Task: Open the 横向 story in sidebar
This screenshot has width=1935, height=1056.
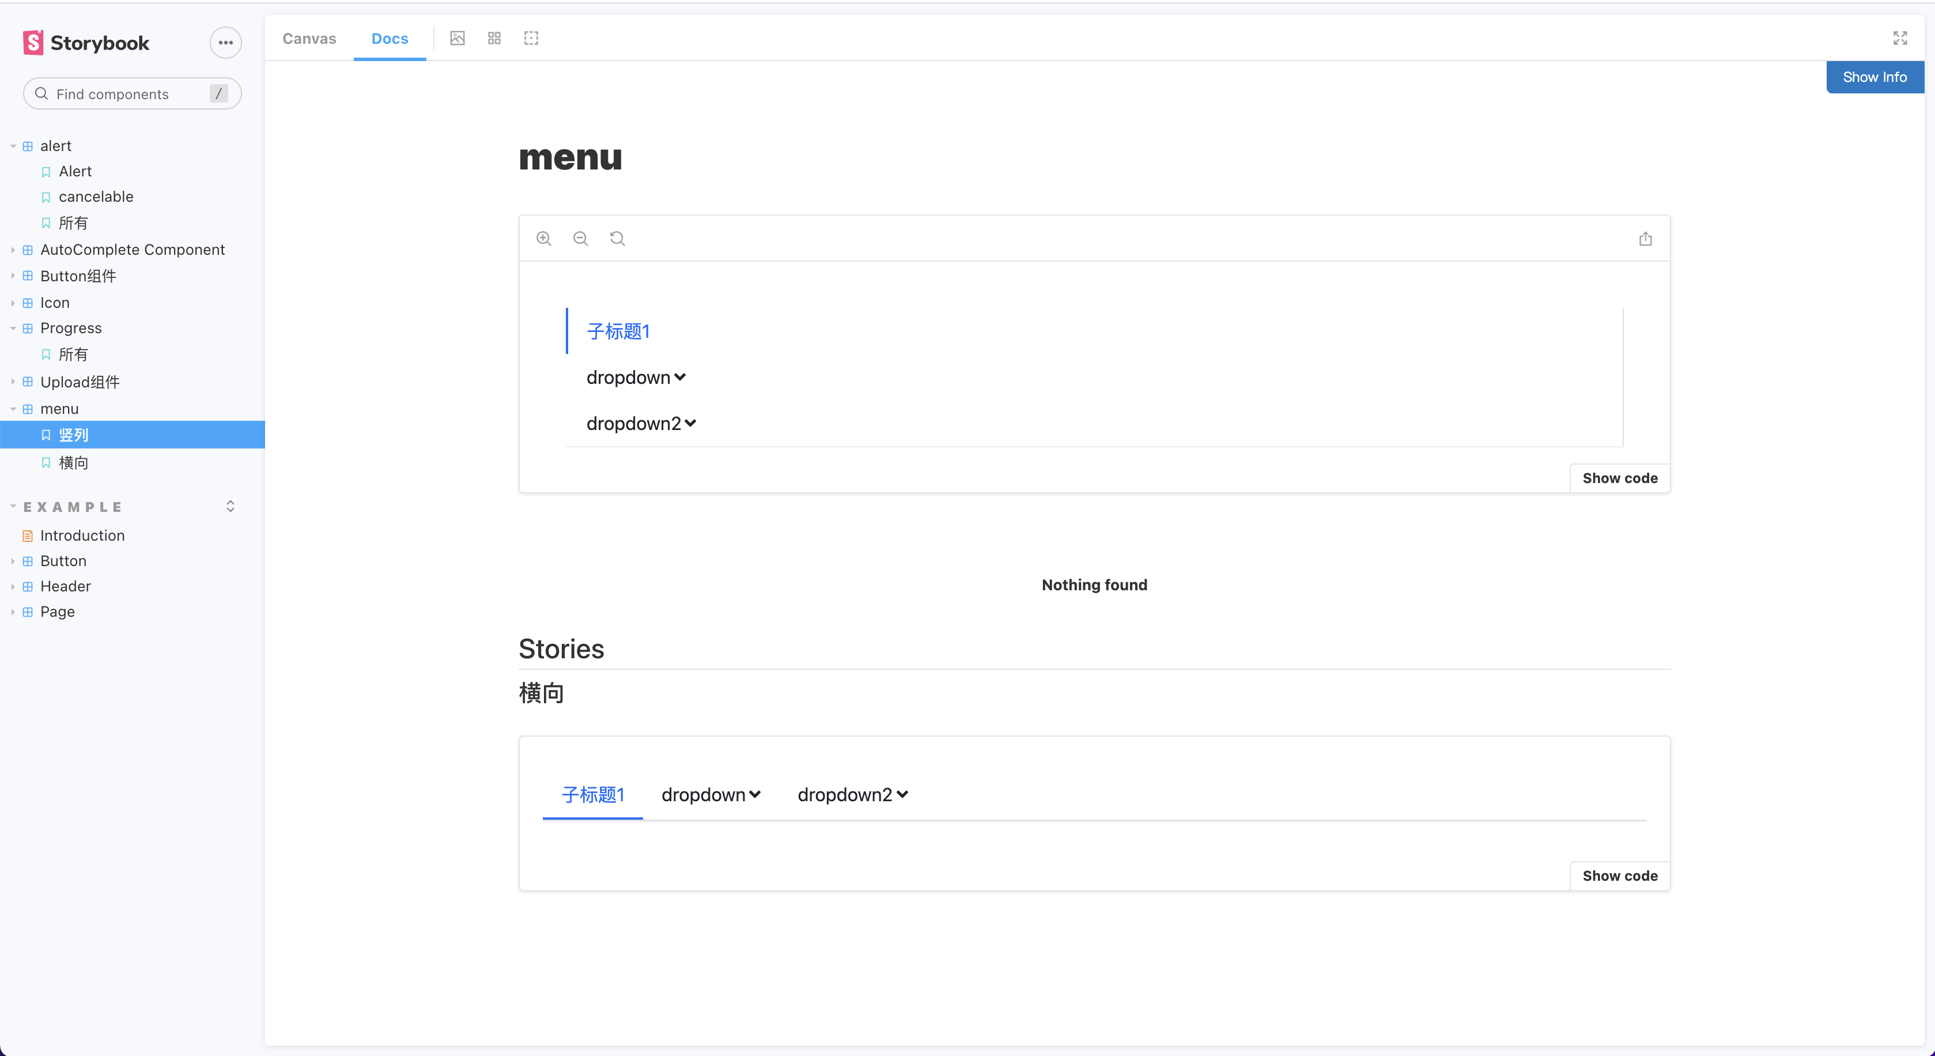Action: (x=74, y=463)
